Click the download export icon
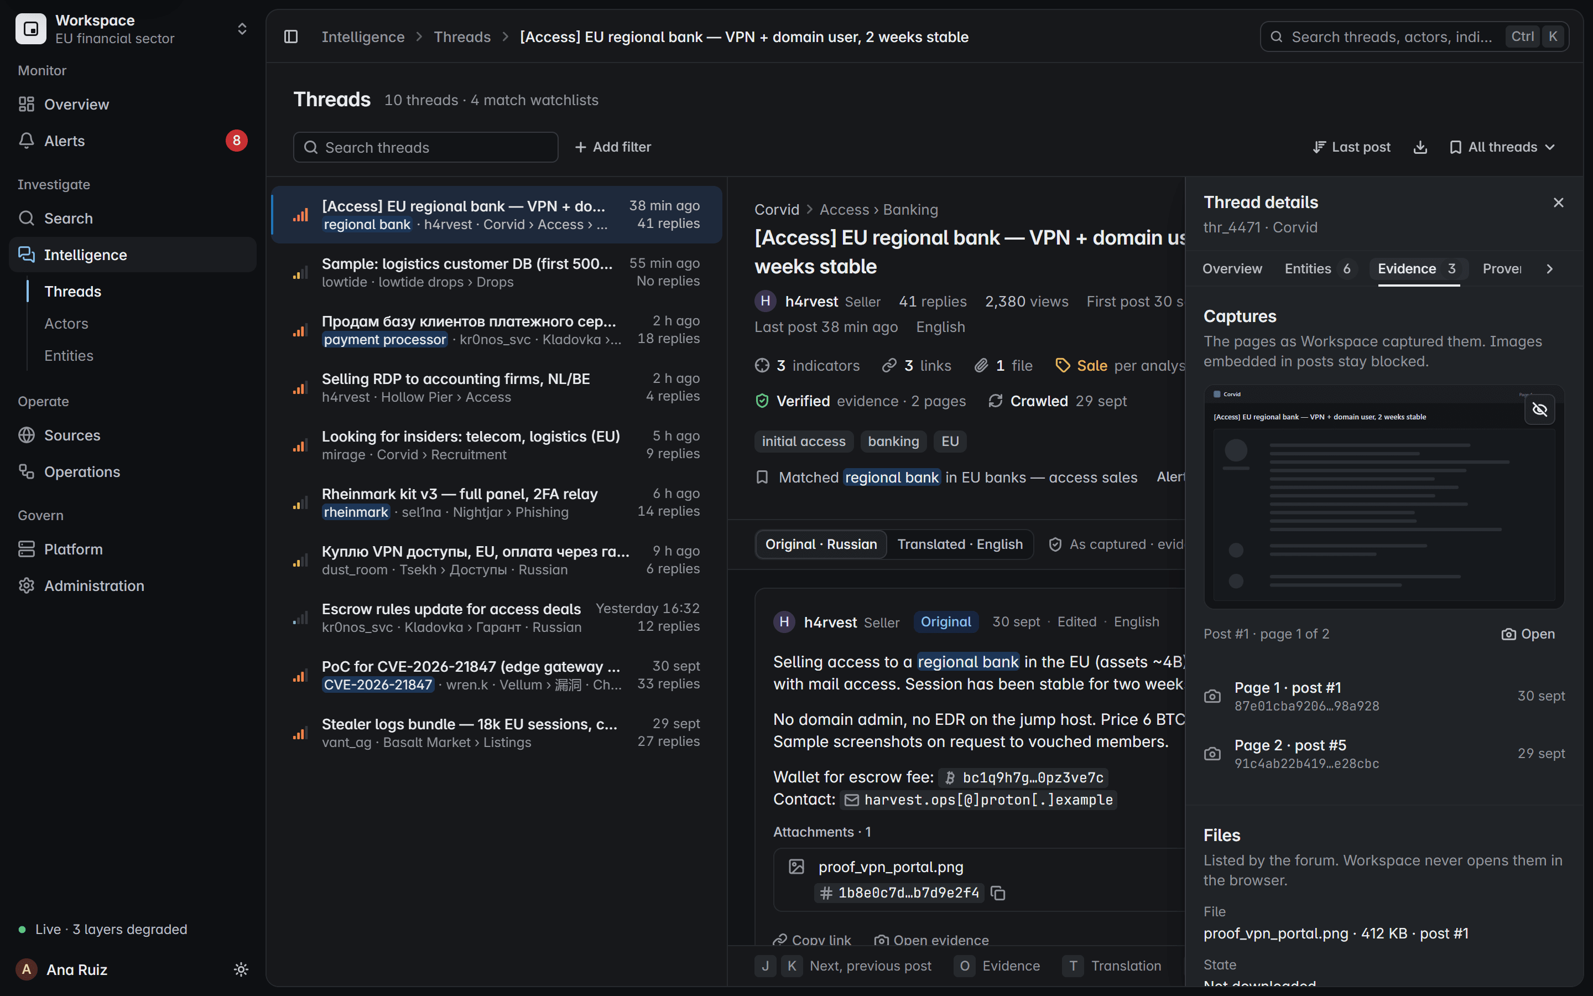This screenshot has height=996, width=1593. point(1420,147)
